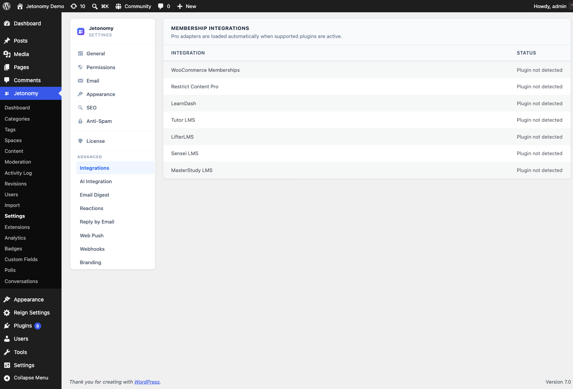The width and height of the screenshot is (573, 389).
Task: Click the Appearance paintbrush icon in the WordPress sidebar
Action: [x=7, y=300]
